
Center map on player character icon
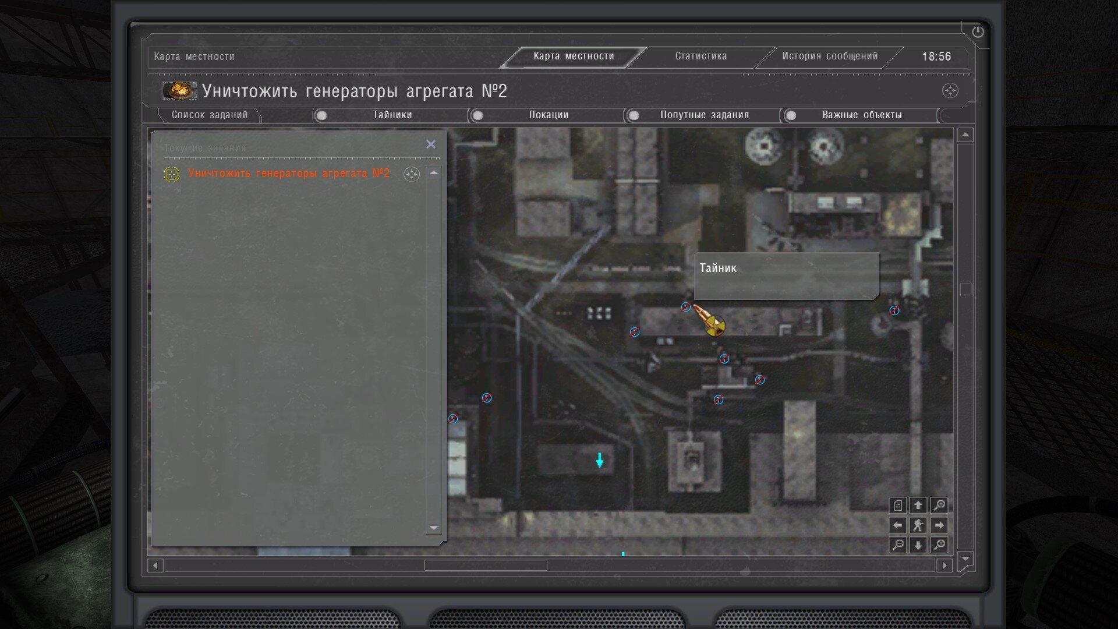pos(918,525)
